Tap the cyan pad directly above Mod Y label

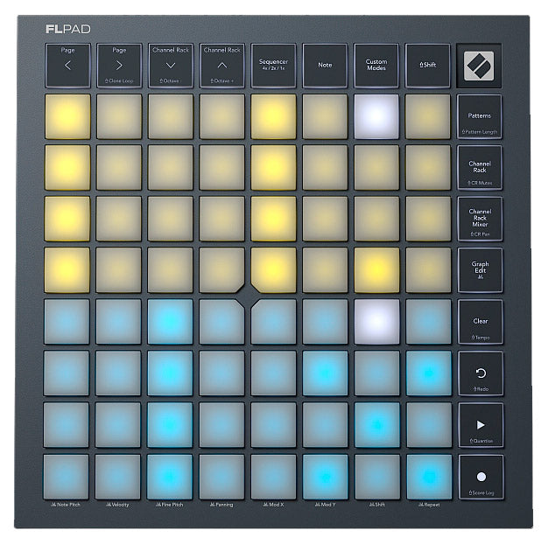click(325, 477)
